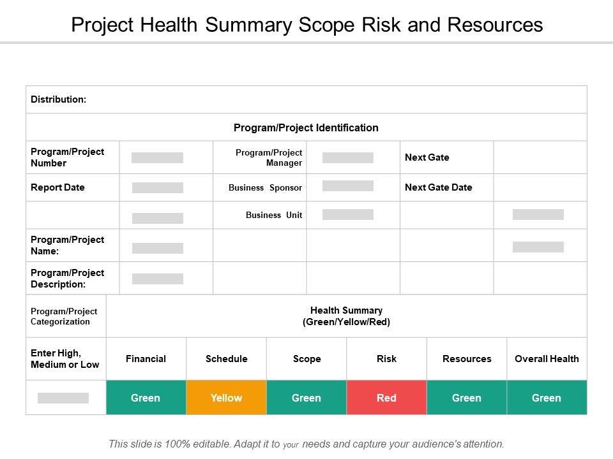Click the Business Sponsor placeholder field

(347, 186)
